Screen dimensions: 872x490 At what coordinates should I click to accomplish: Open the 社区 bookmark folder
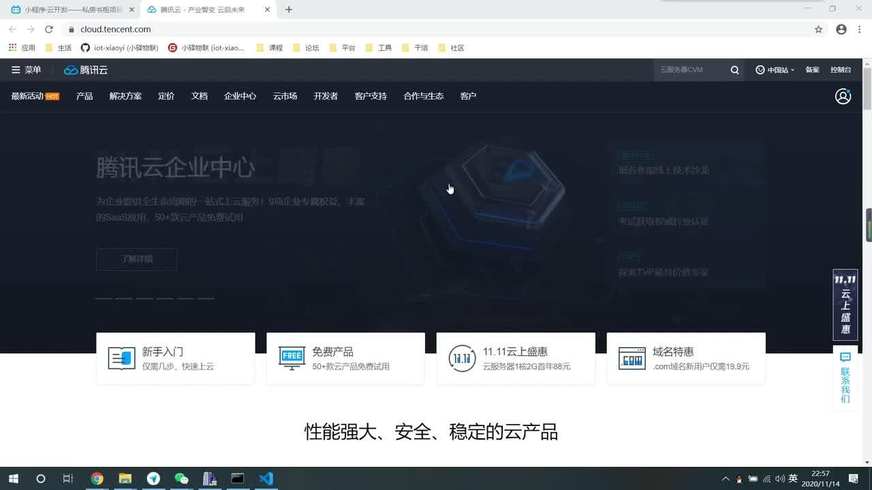pos(450,48)
